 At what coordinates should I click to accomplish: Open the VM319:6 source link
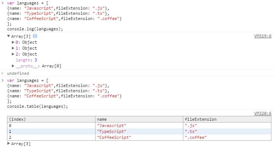(263, 36)
